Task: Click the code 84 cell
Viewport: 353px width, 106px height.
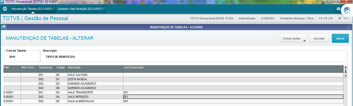Action: tap(62, 97)
